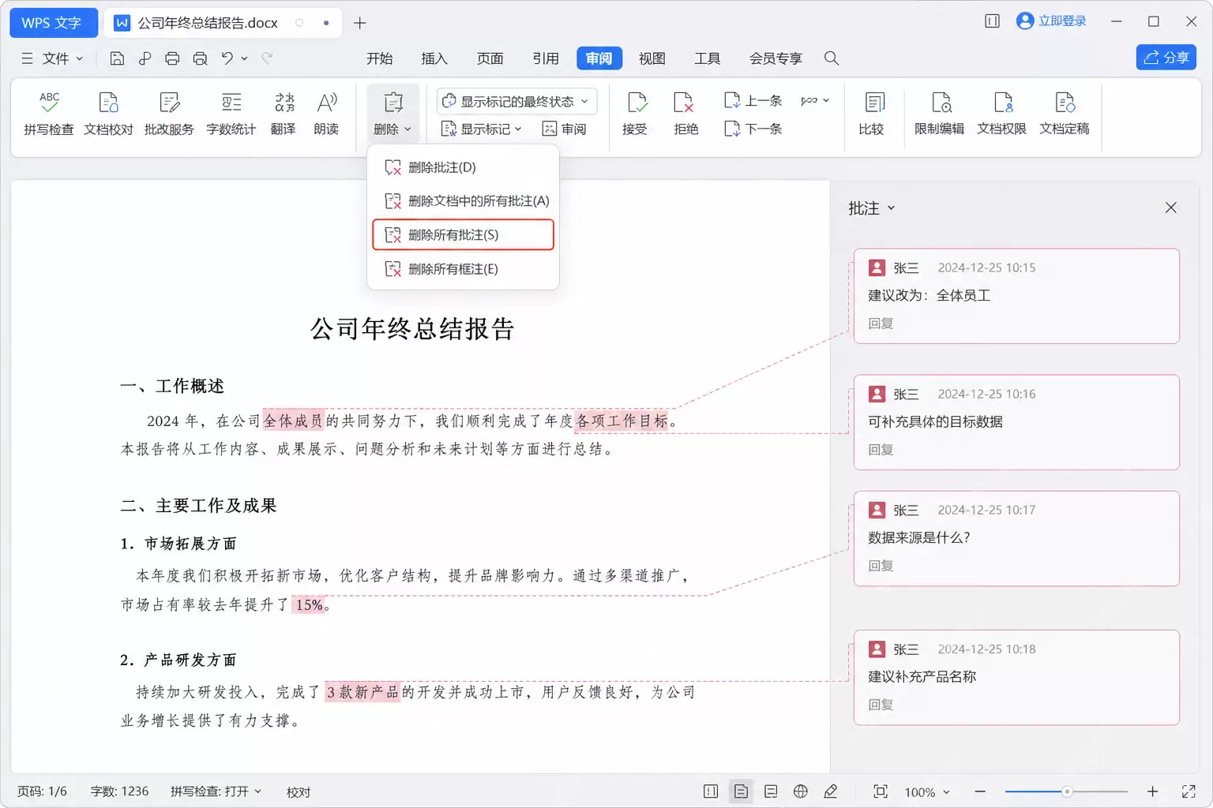
Task: Open 限制编辑 restrict editing
Action: pos(939,114)
